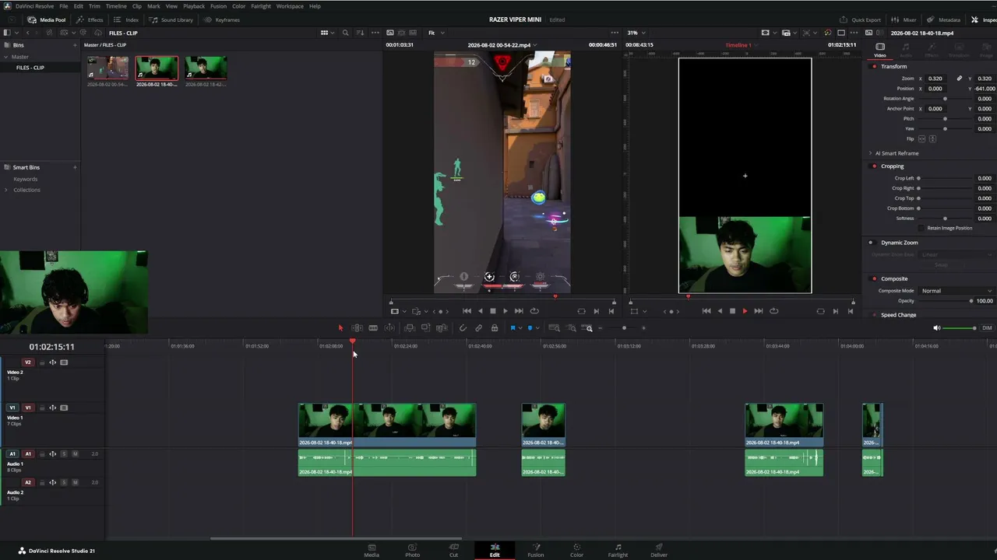Viewport: 997px width, 560px height.
Task: Open the Playback menu
Action: [194, 6]
